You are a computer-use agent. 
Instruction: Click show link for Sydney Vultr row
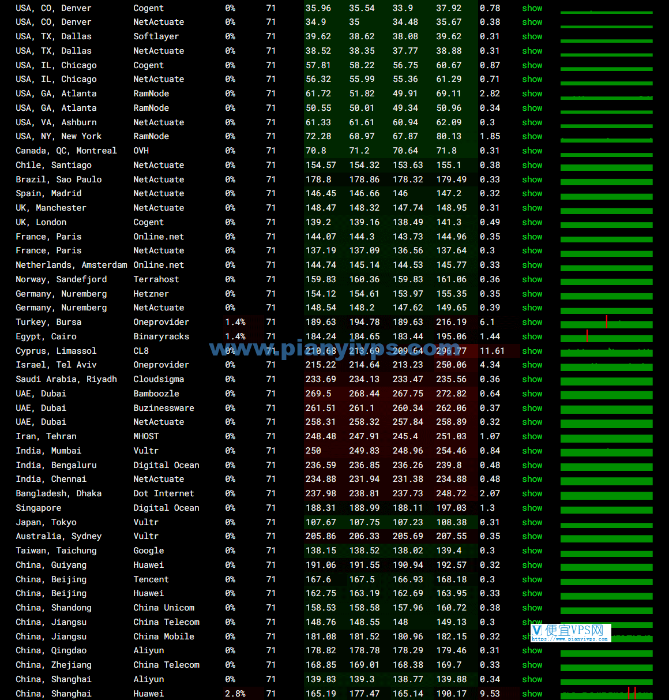click(532, 536)
